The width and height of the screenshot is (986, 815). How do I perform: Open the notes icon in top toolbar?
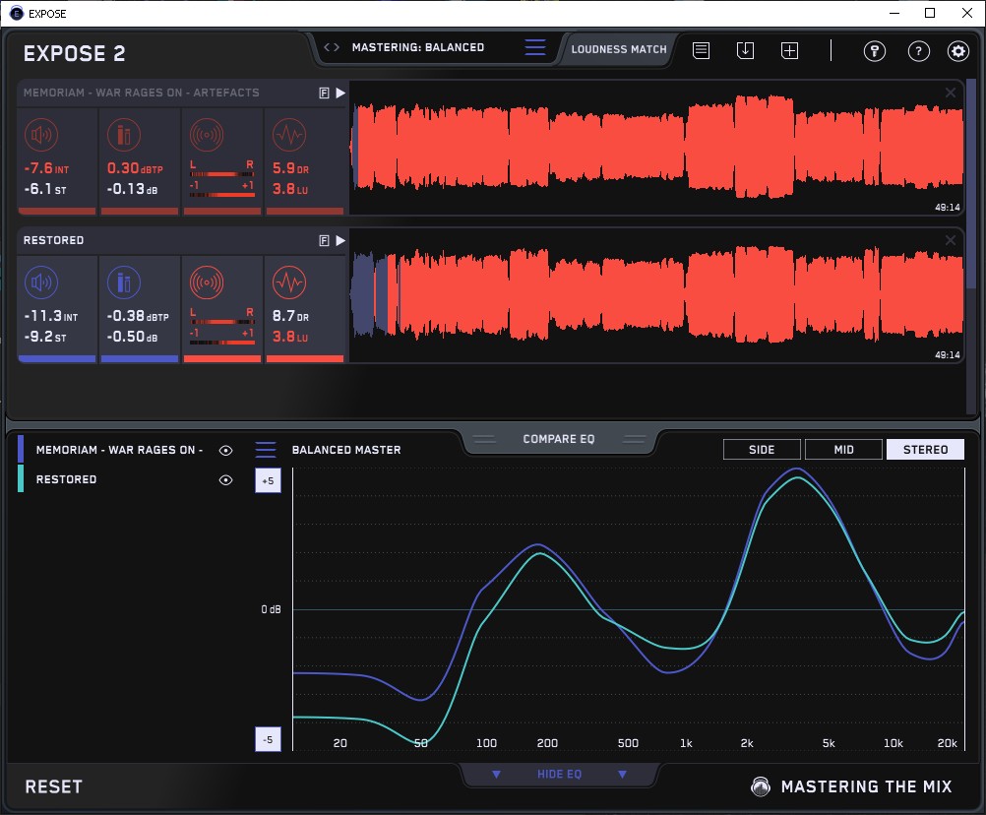[x=701, y=50]
